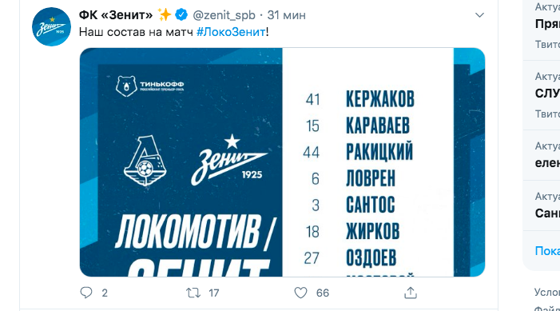560x311 pixels.
Task: Click the like count 66
Action: [x=323, y=293]
